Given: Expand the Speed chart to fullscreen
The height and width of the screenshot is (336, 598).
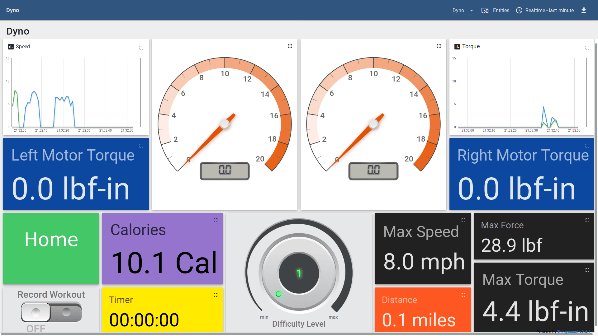Looking at the screenshot, I should coord(141,48).
